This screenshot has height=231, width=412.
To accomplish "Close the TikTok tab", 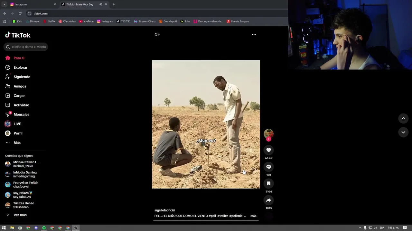I will (x=106, y=4).
